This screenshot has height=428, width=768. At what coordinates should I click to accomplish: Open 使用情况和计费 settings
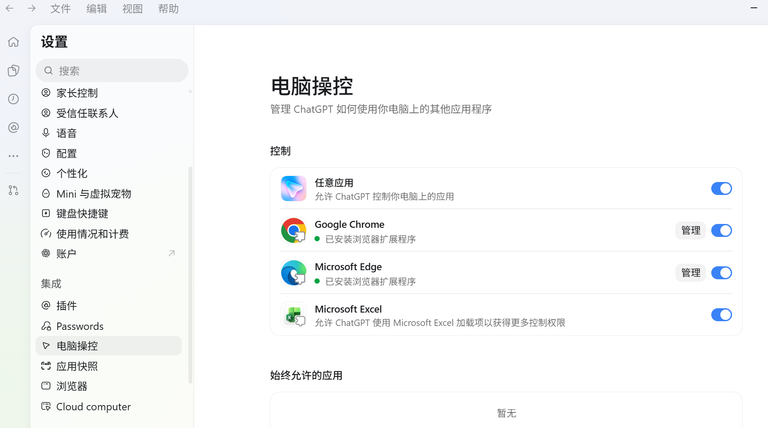click(x=109, y=234)
